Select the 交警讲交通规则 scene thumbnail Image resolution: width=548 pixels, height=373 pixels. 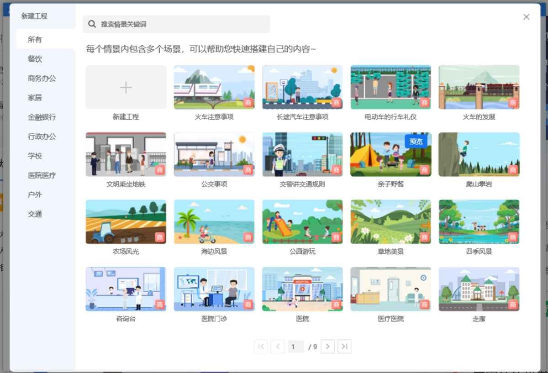(302, 154)
